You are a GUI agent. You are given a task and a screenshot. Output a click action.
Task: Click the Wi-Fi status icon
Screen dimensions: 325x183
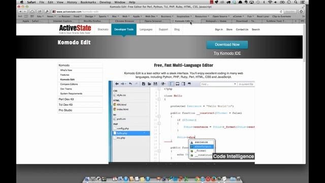[x=270, y=2]
